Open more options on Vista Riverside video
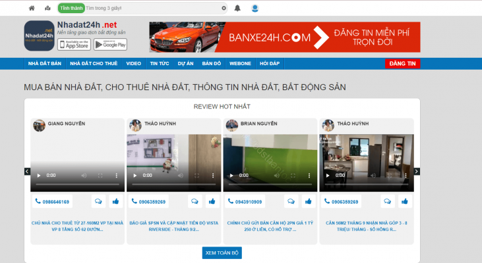This screenshot has width=482, height=263. [x=213, y=176]
